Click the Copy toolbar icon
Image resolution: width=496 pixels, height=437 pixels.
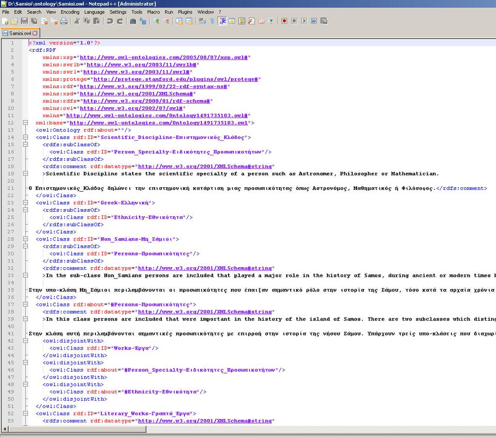click(x=86, y=21)
